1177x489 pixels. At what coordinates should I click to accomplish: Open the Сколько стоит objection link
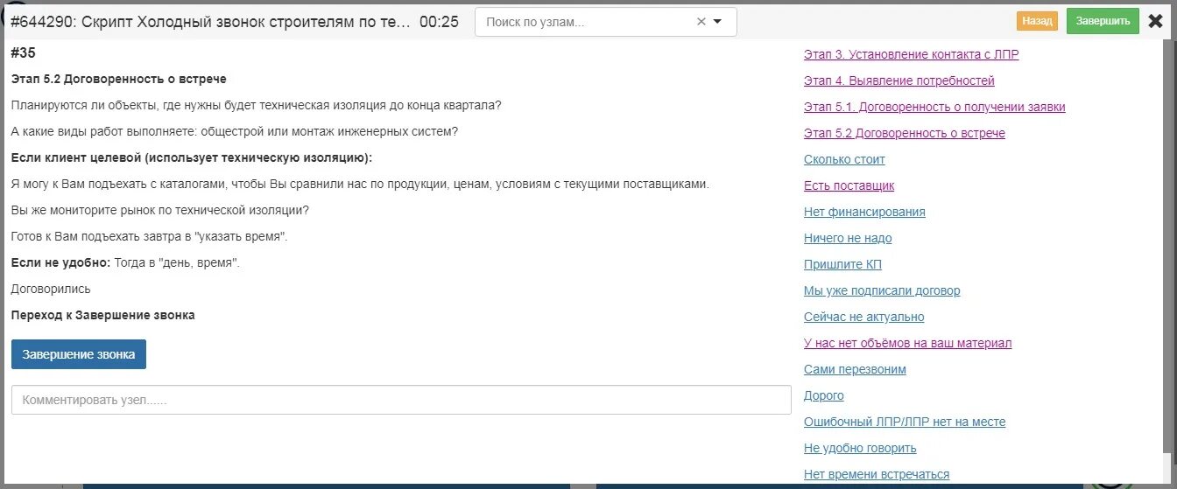pyautogui.click(x=844, y=159)
